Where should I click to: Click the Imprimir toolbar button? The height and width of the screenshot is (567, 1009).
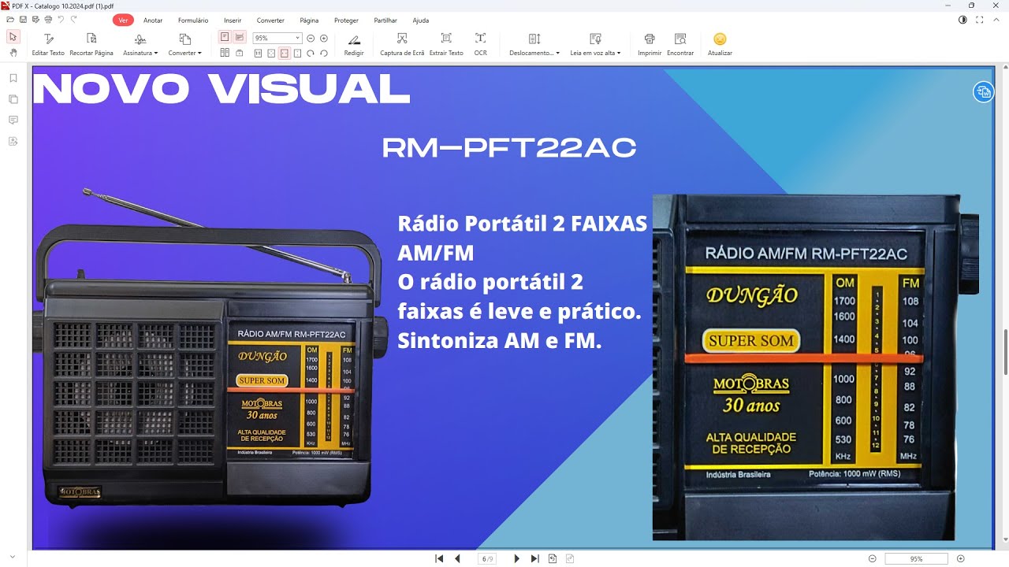650,45
